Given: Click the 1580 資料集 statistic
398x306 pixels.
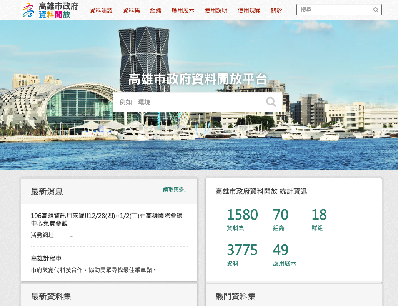Looking at the screenshot, I should coord(242,219).
